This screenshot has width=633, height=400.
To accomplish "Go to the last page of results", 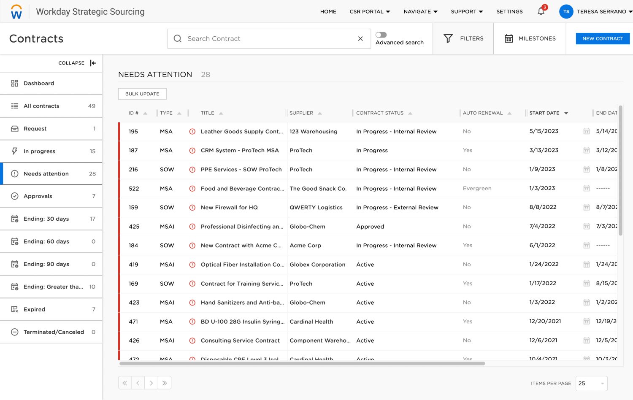I will point(165,383).
